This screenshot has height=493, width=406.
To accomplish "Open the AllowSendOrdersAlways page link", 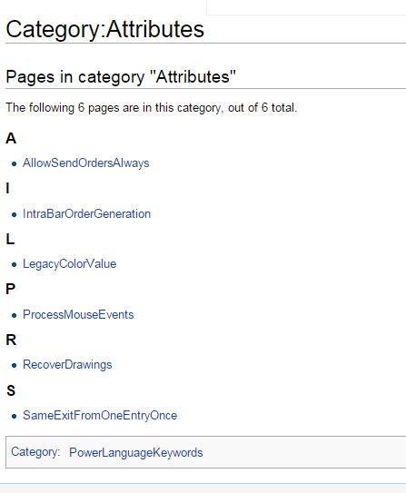I will (86, 163).
